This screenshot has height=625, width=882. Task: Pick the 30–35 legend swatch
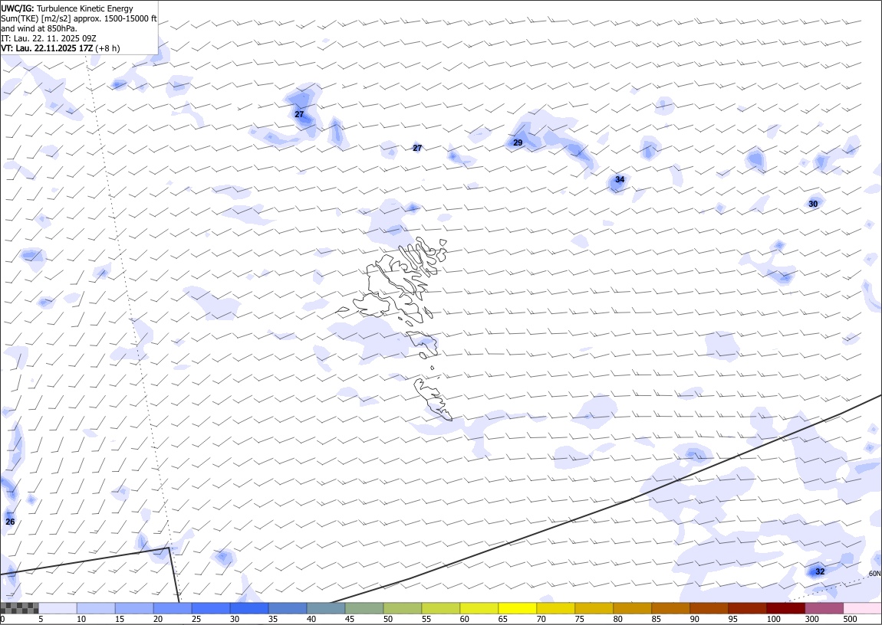[x=248, y=608]
